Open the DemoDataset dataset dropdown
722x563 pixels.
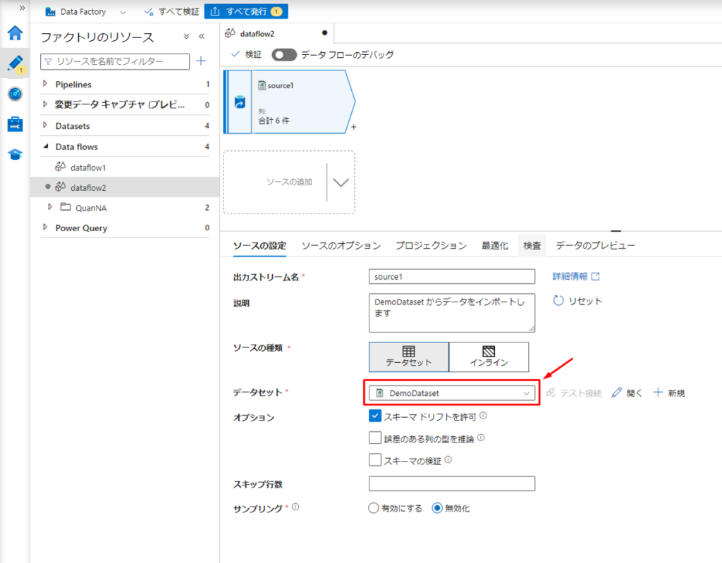click(x=452, y=393)
